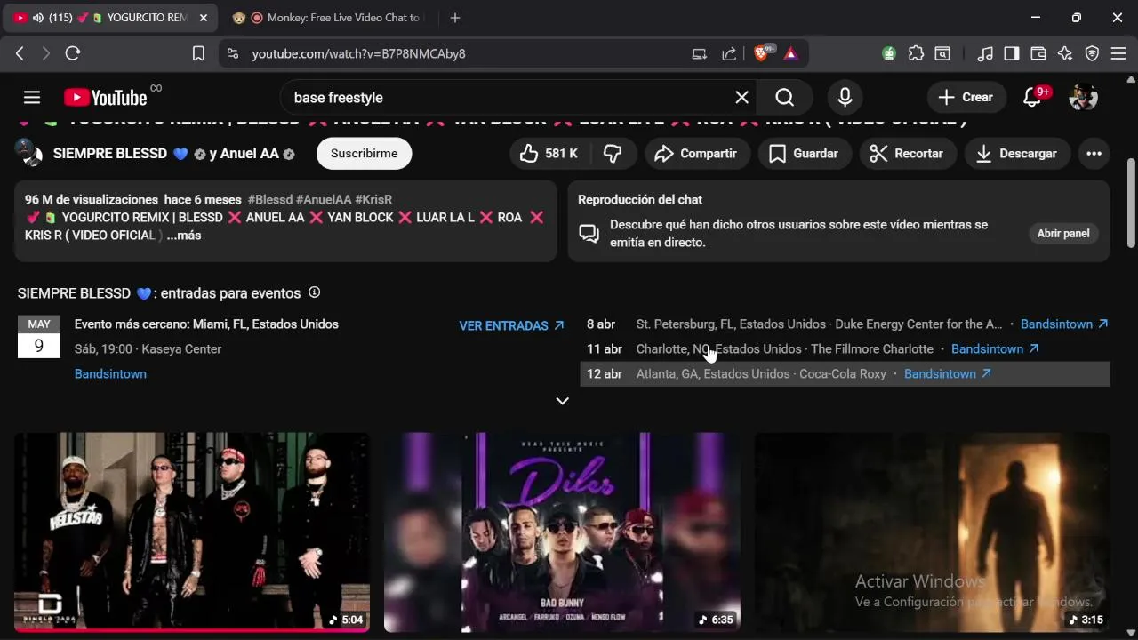Open Brave Rewards triangle icon
Image resolution: width=1138 pixels, height=640 pixels.
click(x=790, y=53)
